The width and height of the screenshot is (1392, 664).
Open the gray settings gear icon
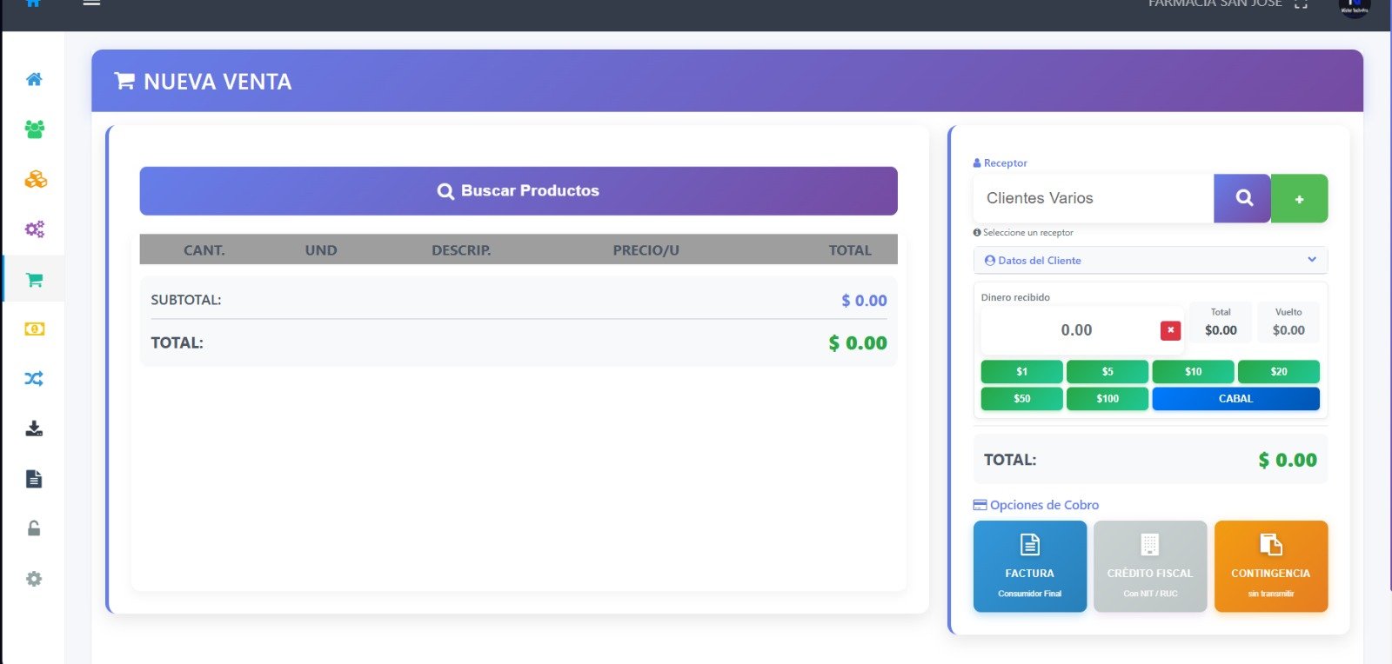pos(34,579)
